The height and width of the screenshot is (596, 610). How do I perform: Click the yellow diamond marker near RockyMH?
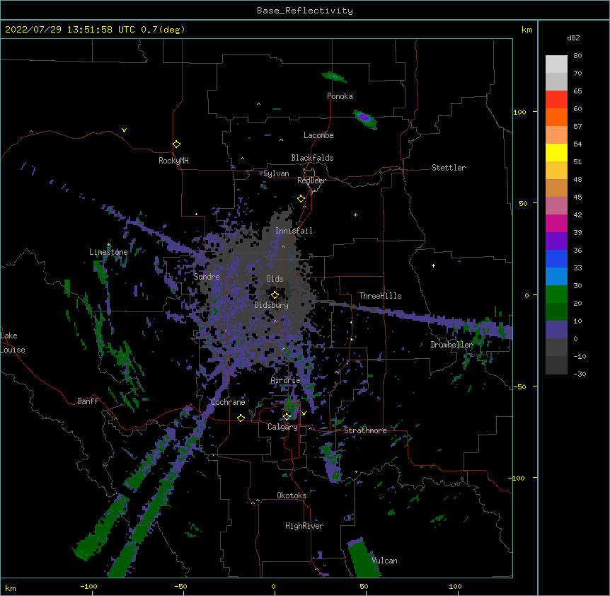pos(176,144)
